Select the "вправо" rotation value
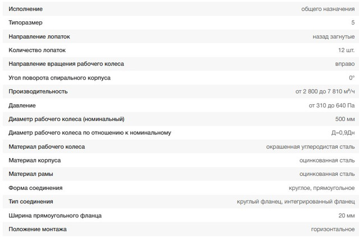This screenshot has width=359, height=237. (345, 64)
